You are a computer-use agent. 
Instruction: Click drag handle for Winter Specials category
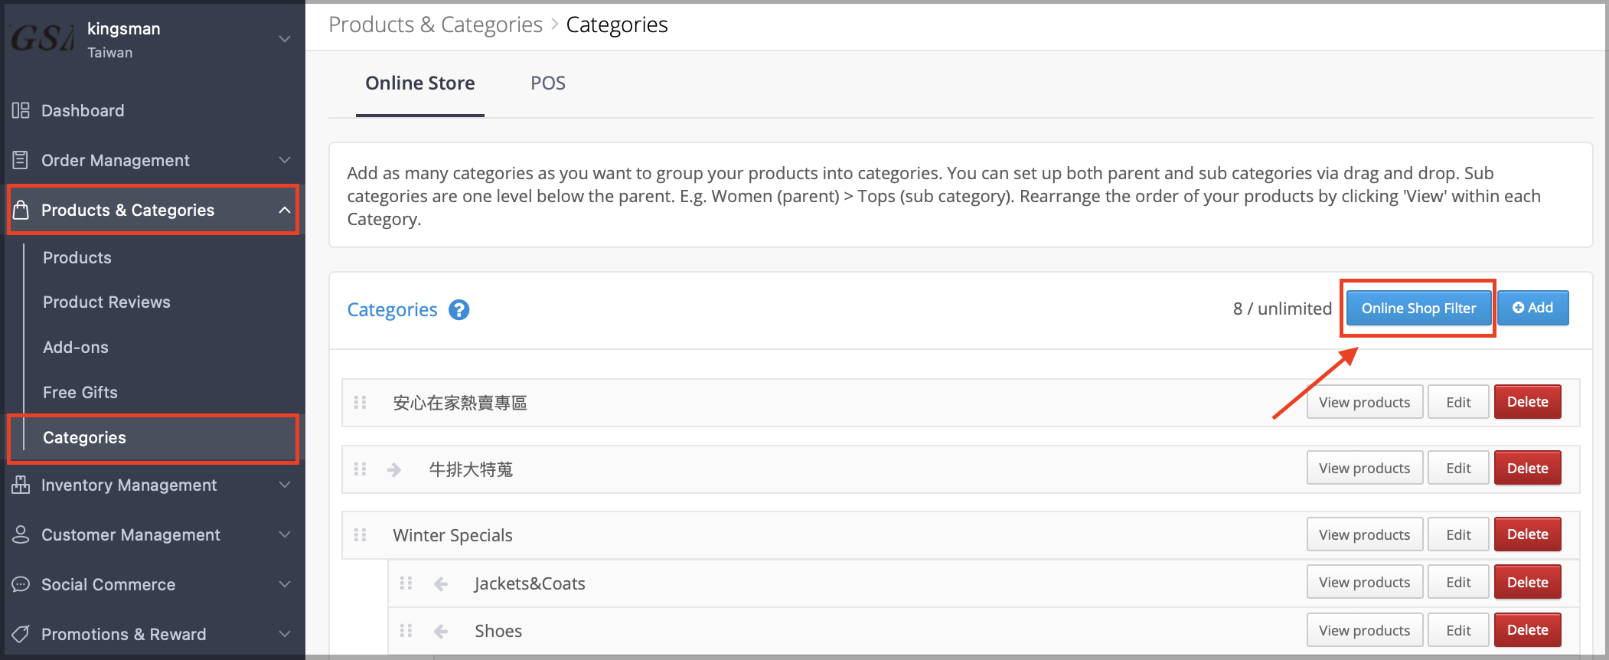[x=360, y=534]
